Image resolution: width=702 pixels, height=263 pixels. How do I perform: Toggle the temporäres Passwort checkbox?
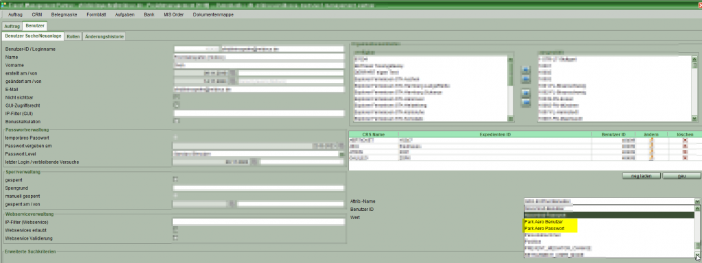176,137
